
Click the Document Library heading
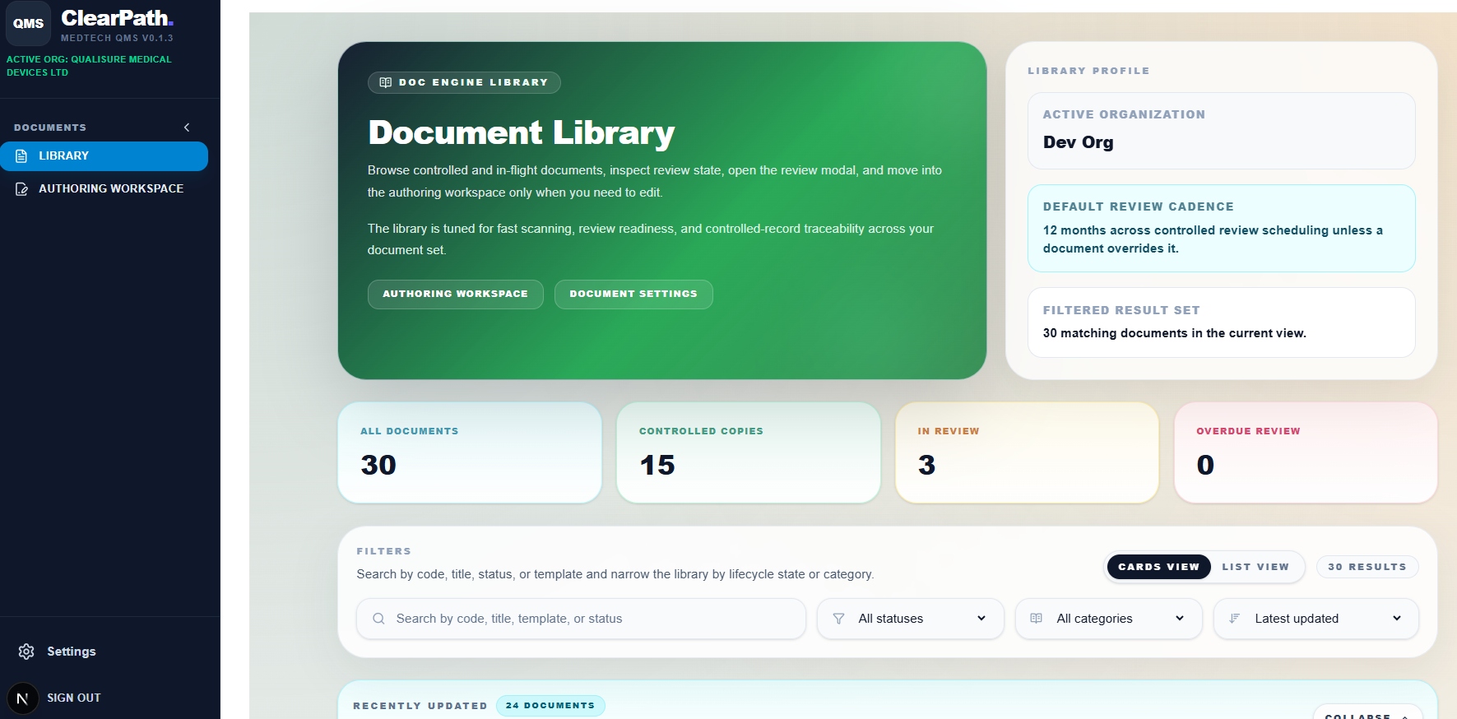(521, 132)
